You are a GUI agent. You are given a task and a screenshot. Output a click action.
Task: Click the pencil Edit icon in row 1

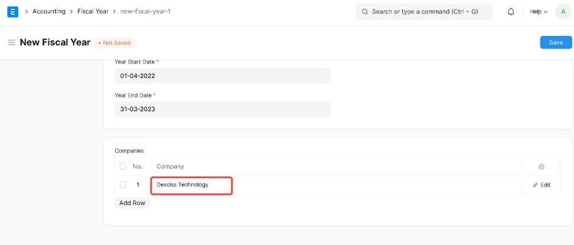coord(536,185)
